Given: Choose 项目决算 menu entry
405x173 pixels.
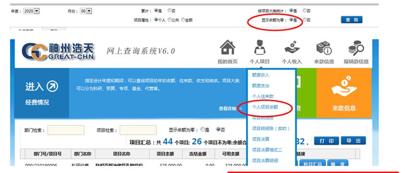Looking at the screenshot, I should [260, 139].
